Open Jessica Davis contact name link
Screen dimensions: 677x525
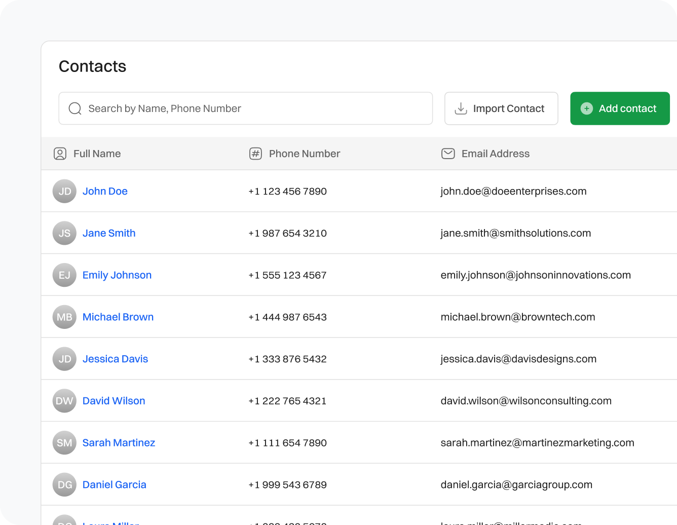pos(115,359)
